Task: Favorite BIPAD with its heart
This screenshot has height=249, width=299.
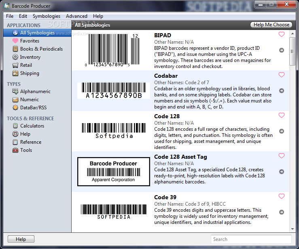Action: (282, 34)
